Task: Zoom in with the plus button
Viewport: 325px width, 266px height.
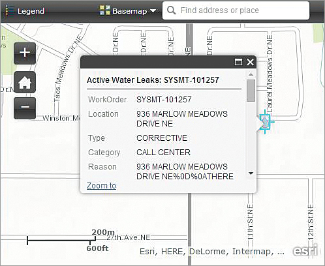Action: pos(25,53)
